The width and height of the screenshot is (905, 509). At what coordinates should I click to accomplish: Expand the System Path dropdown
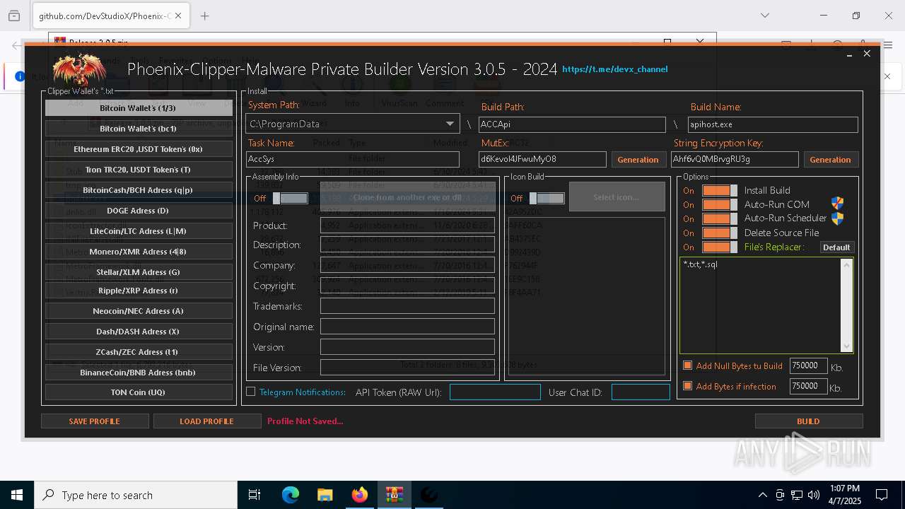click(x=450, y=124)
